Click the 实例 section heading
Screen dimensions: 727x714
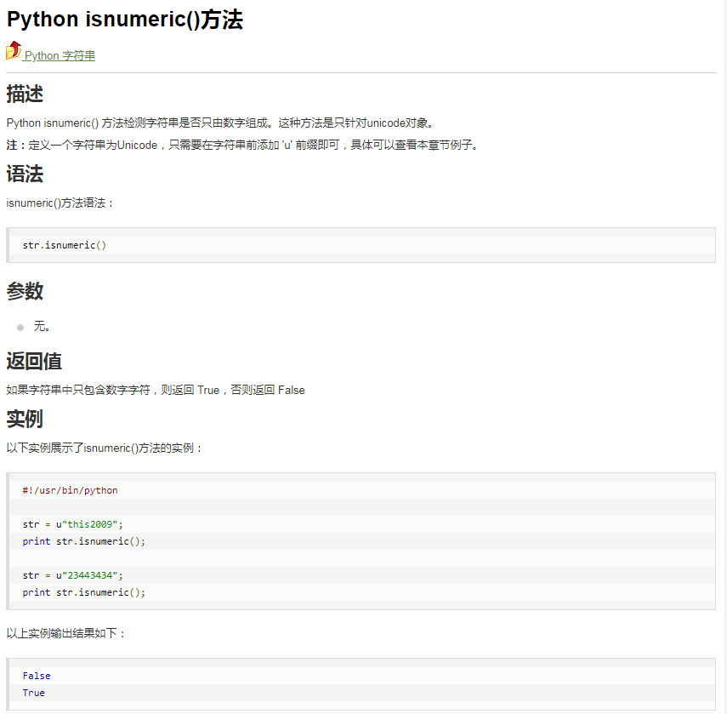[25, 419]
